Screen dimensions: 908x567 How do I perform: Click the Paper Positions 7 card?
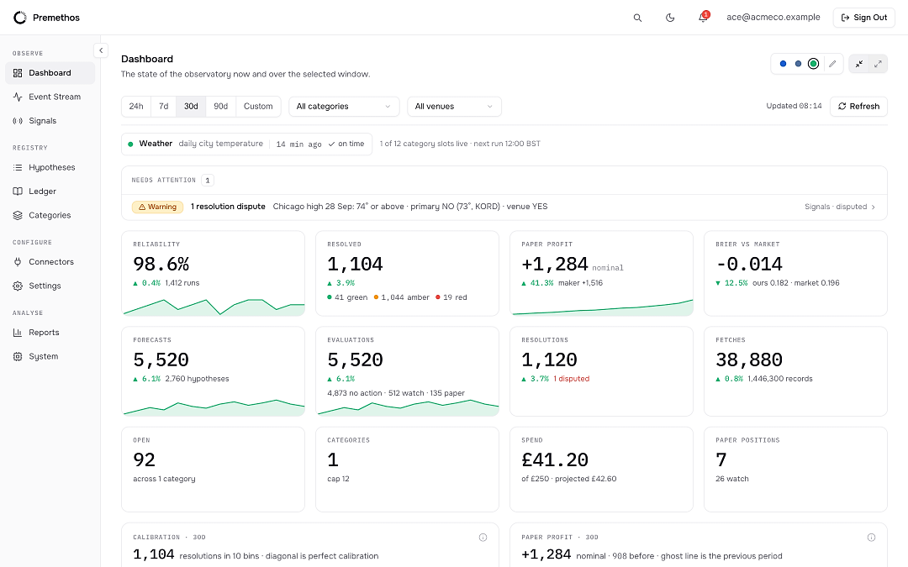coord(795,470)
